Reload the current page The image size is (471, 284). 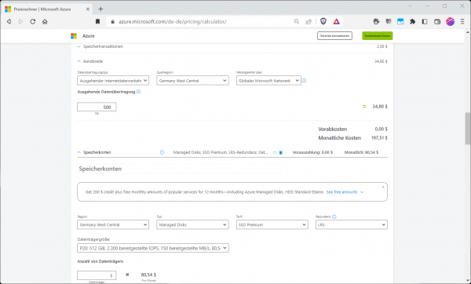(x=33, y=21)
